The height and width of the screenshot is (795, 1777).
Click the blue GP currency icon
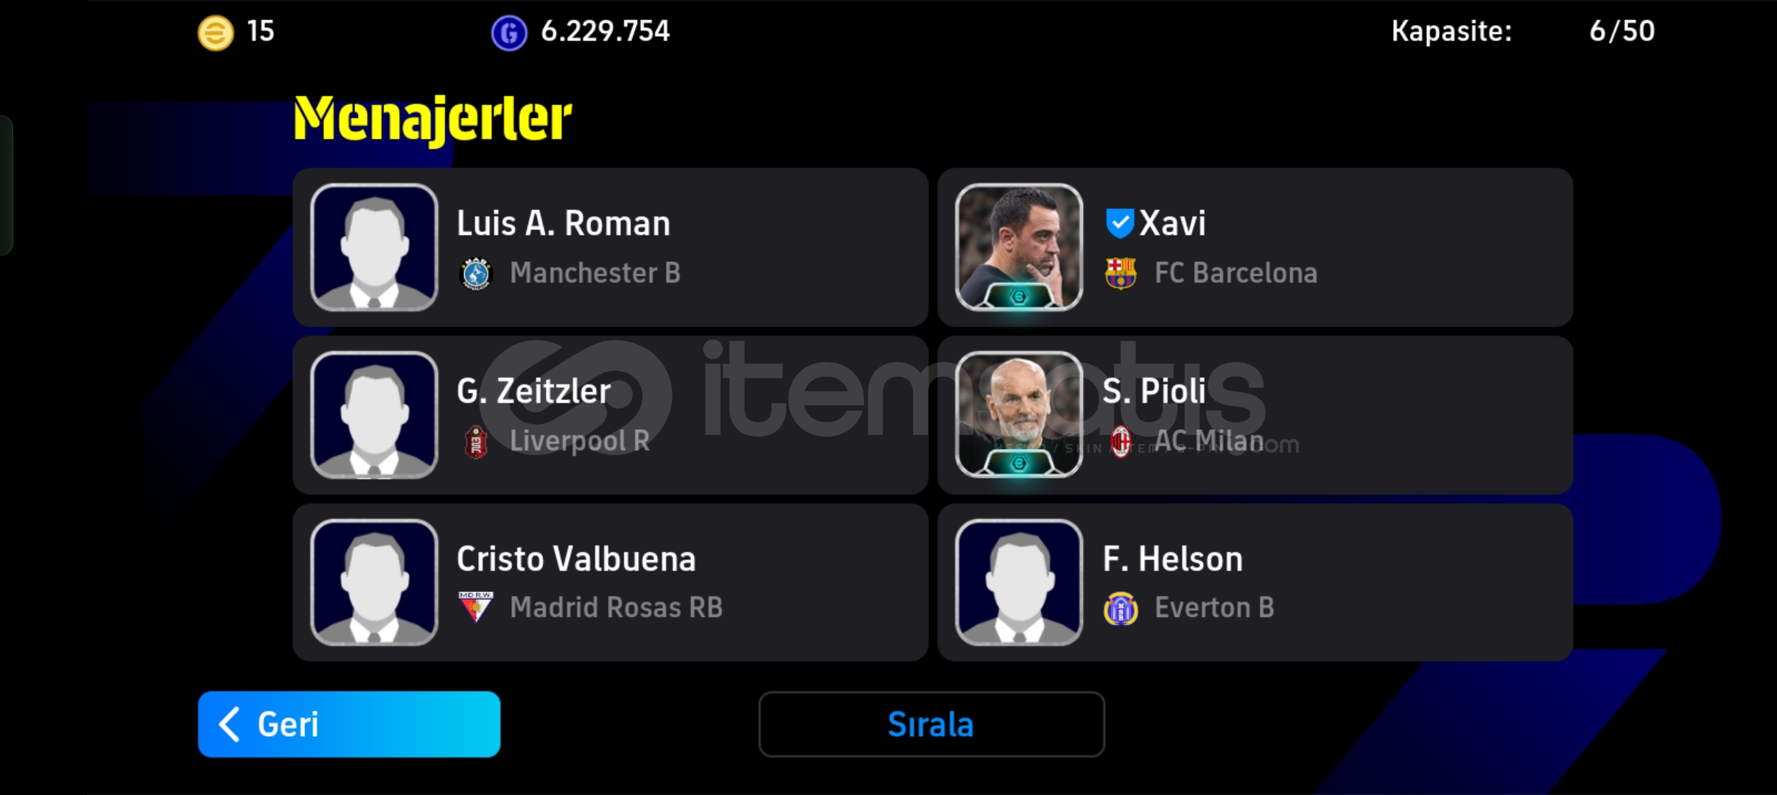click(509, 33)
